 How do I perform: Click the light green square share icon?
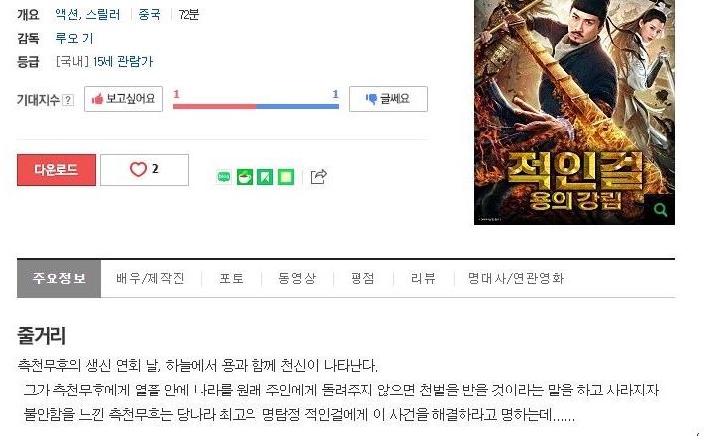(286, 176)
